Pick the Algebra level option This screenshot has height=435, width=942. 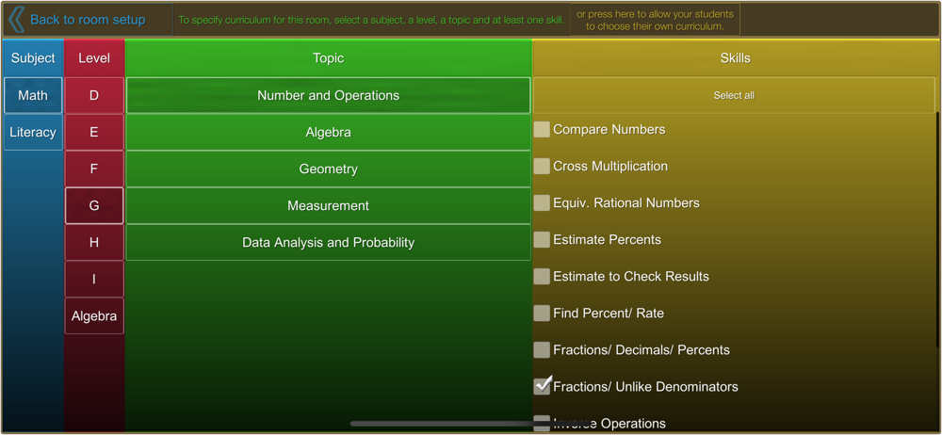click(94, 316)
